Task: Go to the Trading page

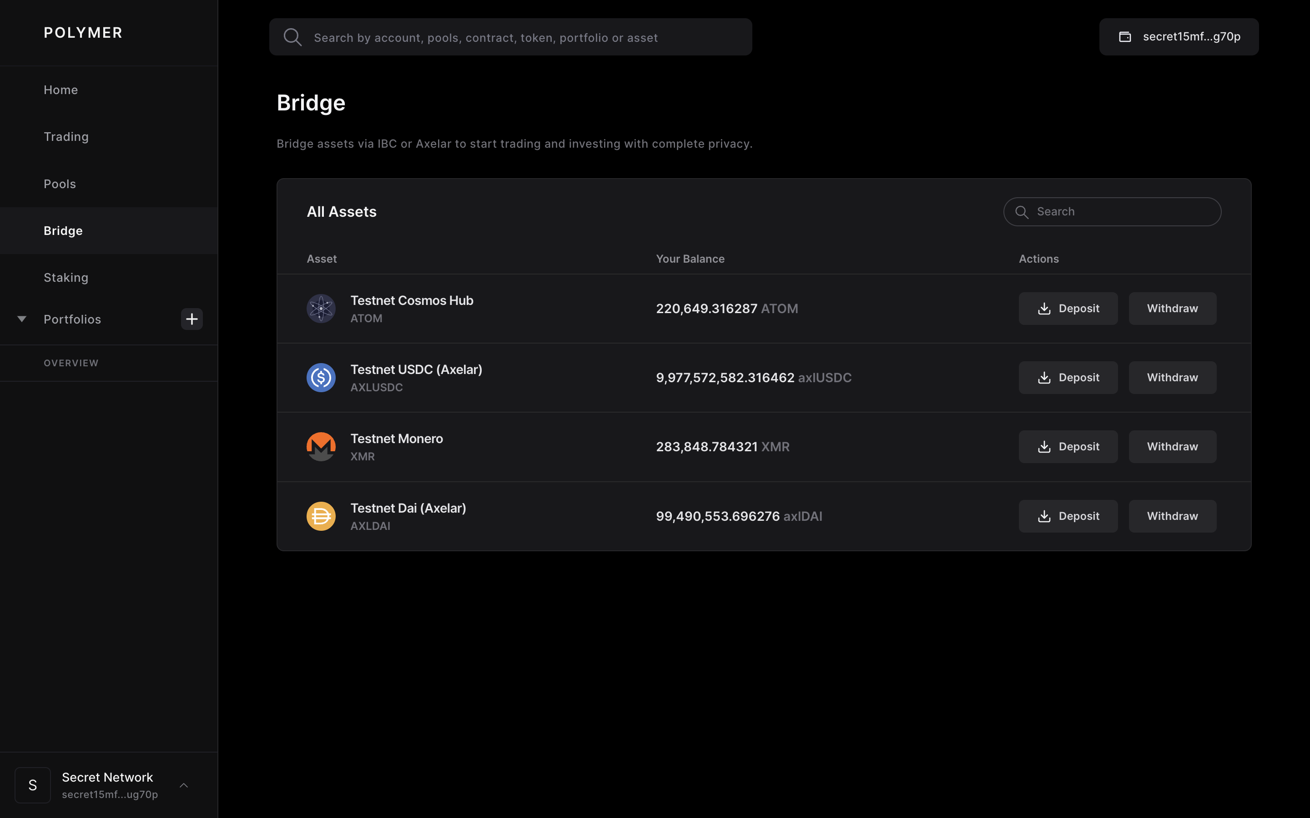Action: click(66, 137)
